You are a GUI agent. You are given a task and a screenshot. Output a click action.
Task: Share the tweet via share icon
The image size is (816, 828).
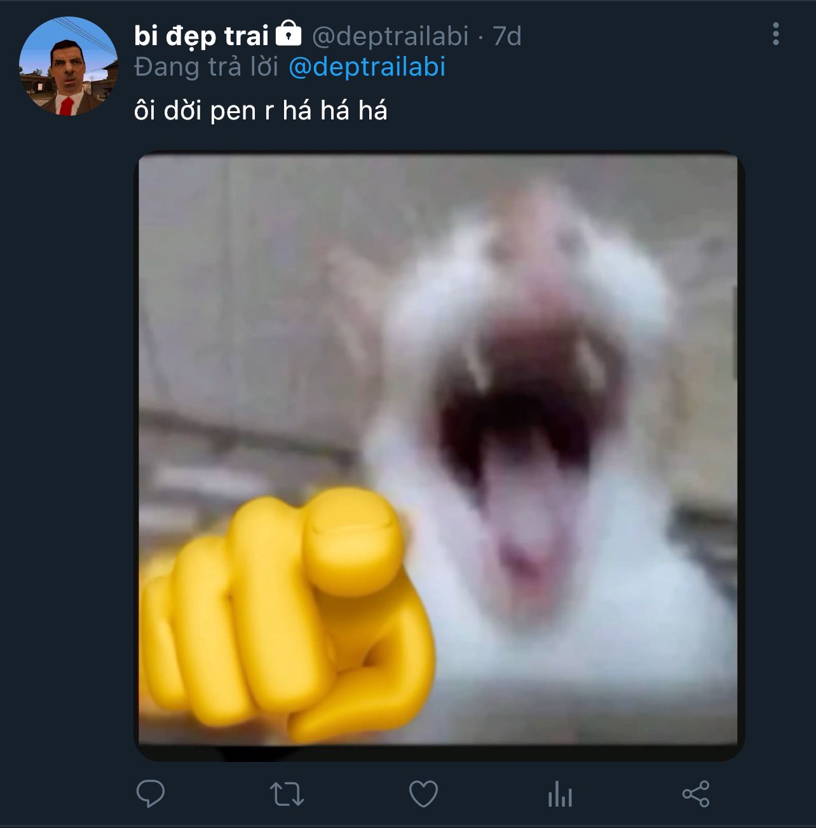(x=696, y=794)
